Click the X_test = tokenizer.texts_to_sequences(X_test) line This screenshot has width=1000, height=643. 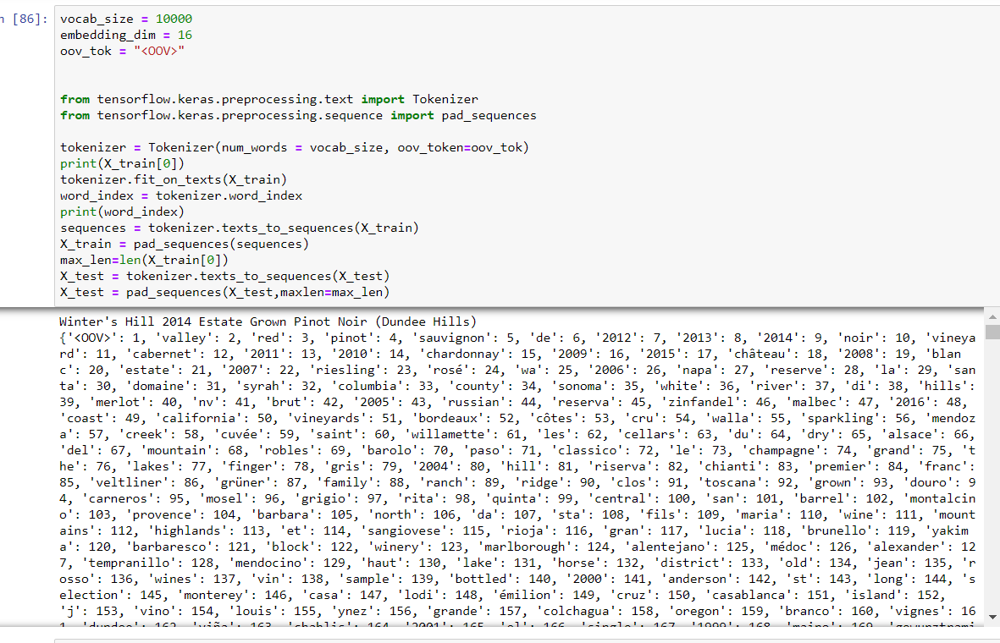(225, 276)
